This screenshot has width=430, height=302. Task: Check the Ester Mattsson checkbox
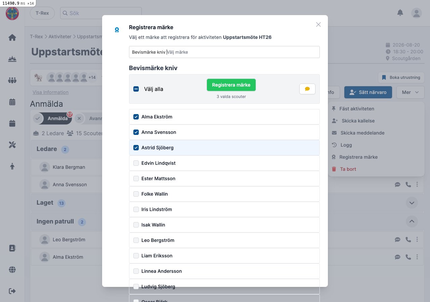(136, 179)
